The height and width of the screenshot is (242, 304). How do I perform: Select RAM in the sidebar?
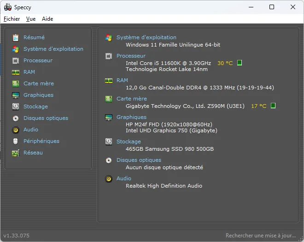pos(29,72)
